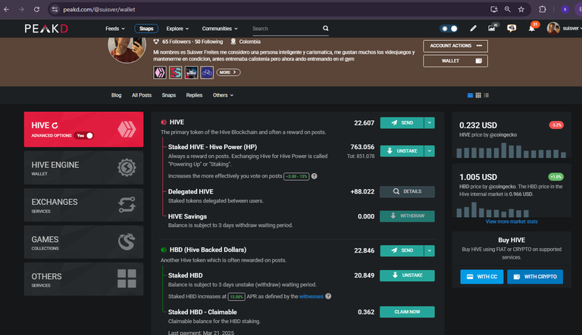The width and height of the screenshot is (582, 335).
Task: Click the suisver avatar in header
Action: click(553, 28)
